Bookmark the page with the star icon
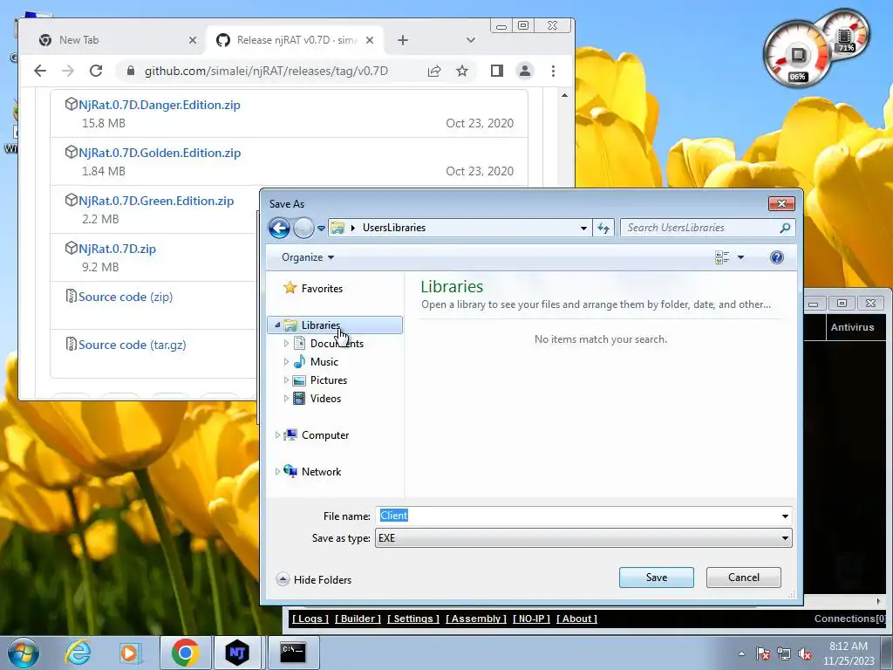The height and width of the screenshot is (670, 893). pos(462,71)
